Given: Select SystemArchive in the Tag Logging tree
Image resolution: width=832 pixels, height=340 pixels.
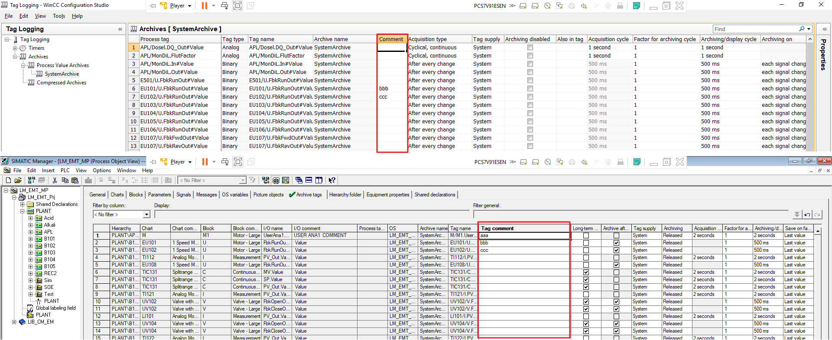Looking at the screenshot, I should 62,74.
